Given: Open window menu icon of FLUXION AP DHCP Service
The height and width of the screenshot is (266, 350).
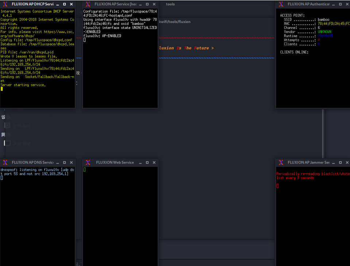Looking at the screenshot, I should (5, 4).
